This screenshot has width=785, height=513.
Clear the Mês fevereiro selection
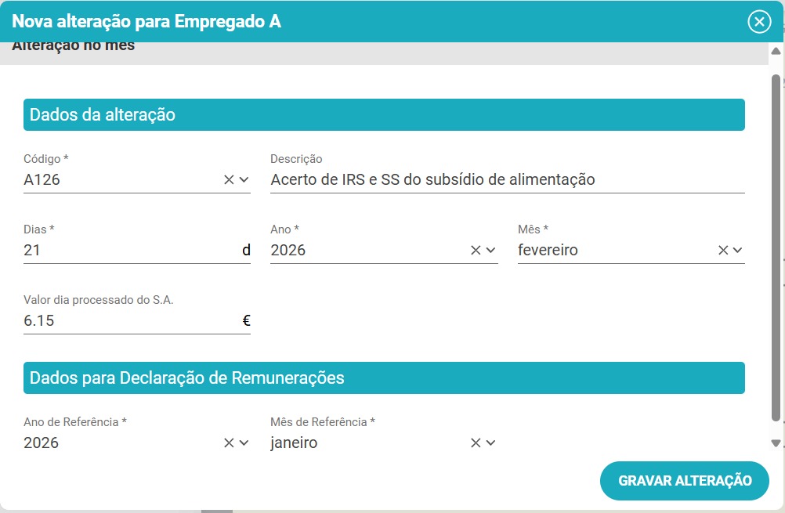pyautogui.click(x=723, y=251)
